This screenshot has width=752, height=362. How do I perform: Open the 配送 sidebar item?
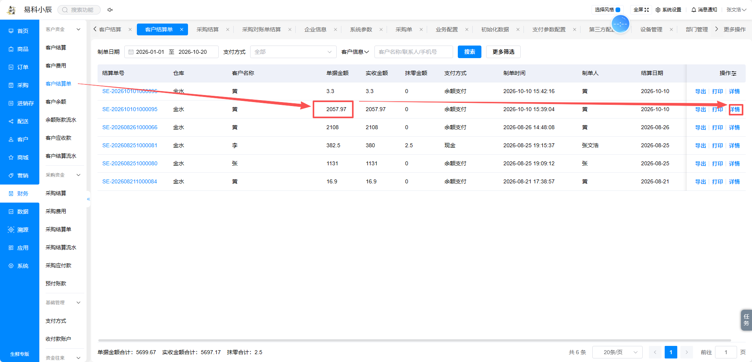(19, 121)
